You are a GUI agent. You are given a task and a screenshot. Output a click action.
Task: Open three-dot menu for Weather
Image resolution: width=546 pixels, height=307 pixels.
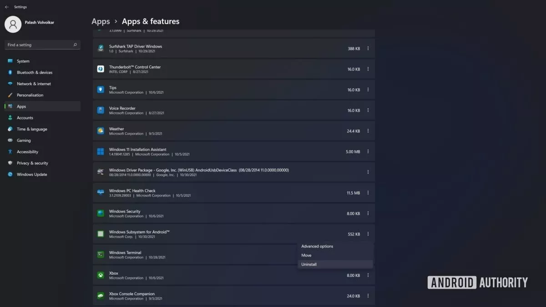point(368,131)
